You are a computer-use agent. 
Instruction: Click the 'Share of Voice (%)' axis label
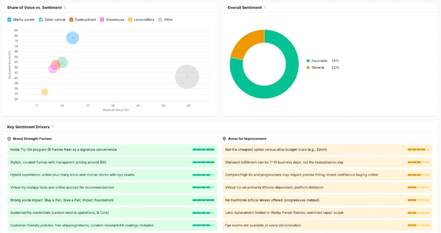(116, 110)
